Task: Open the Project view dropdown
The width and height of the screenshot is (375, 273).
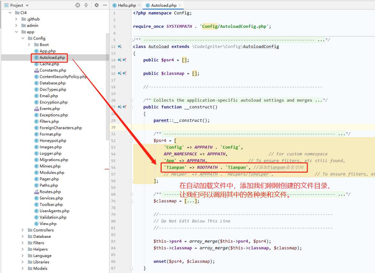Action: tap(27, 5)
